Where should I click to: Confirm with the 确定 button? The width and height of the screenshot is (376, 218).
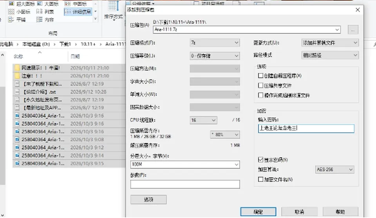258,212
